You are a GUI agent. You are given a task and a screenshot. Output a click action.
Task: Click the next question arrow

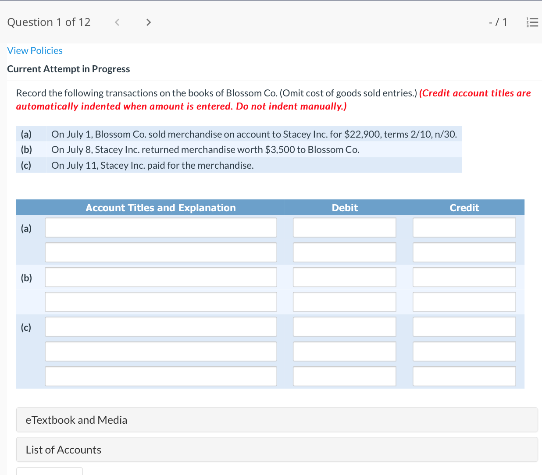point(148,22)
